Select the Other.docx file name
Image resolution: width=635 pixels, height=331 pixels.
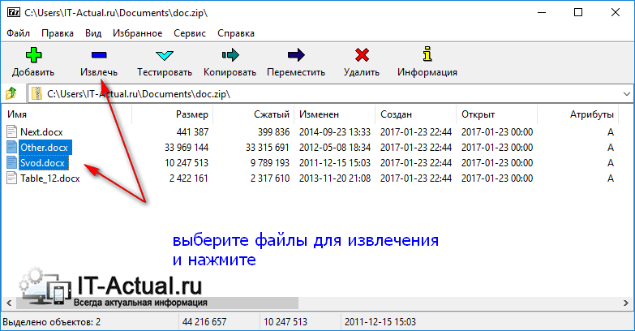[44, 148]
